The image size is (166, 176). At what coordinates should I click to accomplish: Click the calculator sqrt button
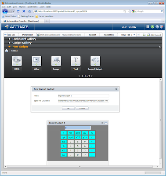tap(71, 137)
